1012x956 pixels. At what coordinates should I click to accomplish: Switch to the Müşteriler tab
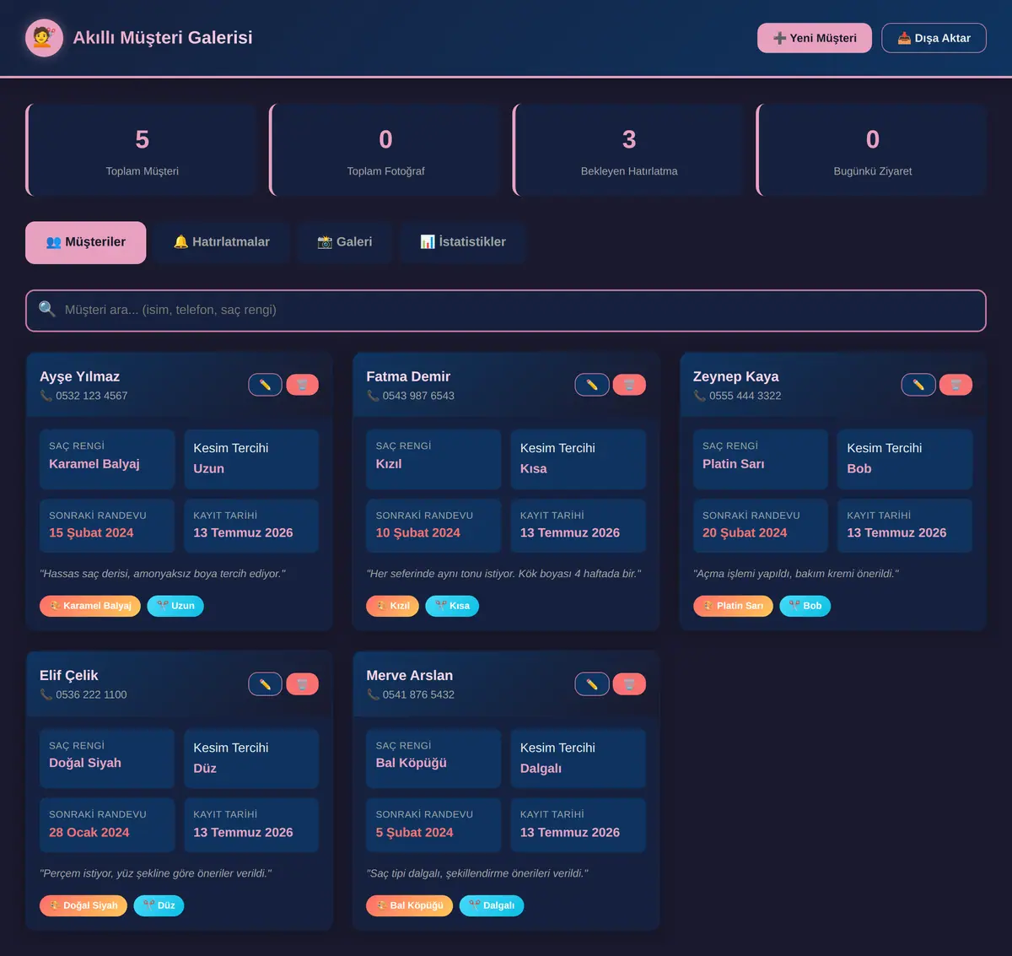click(x=86, y=242)
